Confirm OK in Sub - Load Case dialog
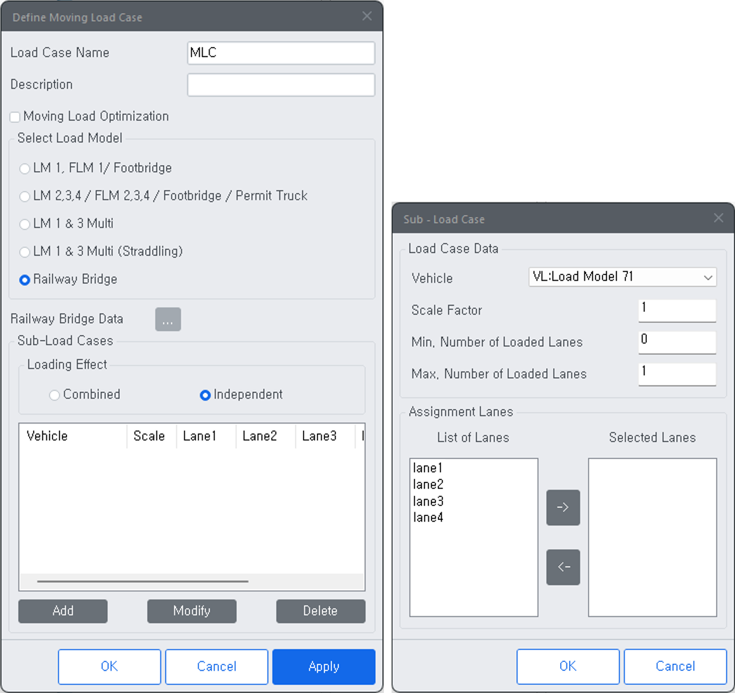The image size is (735, 693). point(568,666)
